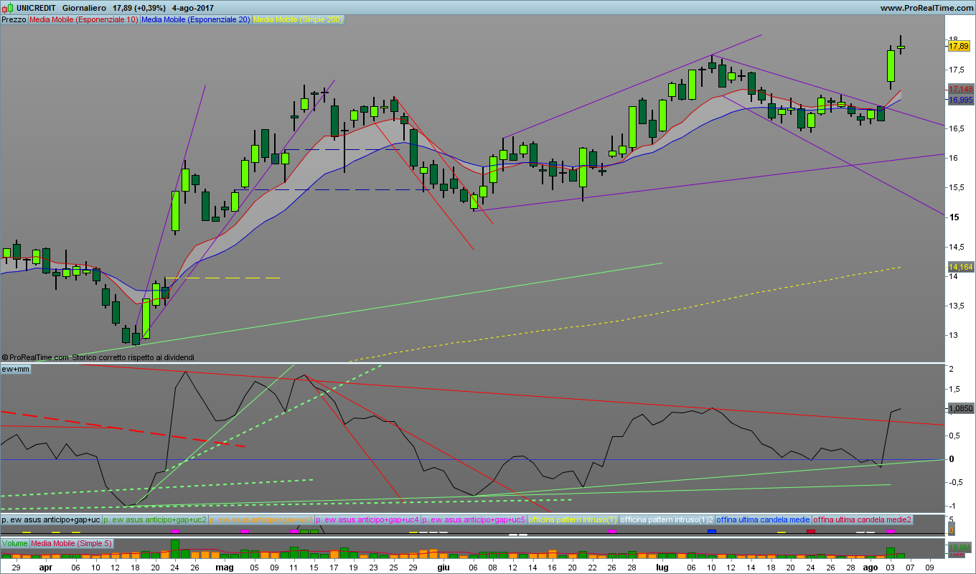
Task: Open the Media Mobile (Simple 5) volume label
Action: tap(71, 543)
